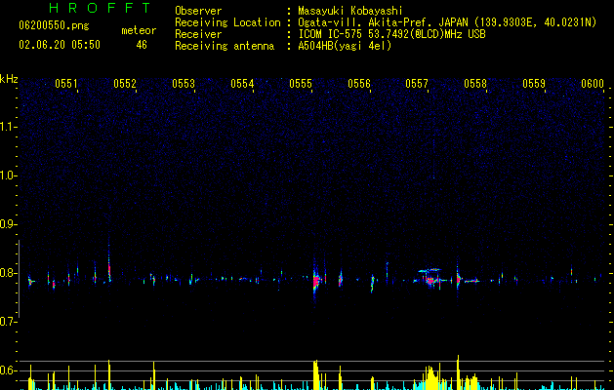Click the 0556 time marker
This screenshot has width=614, height=390.
359,84
